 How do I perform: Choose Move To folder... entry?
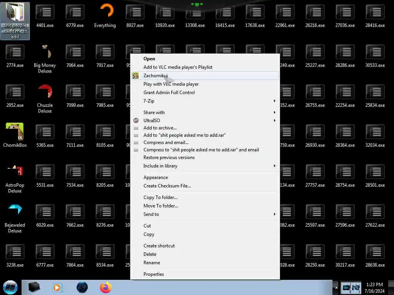pos(205,206)
